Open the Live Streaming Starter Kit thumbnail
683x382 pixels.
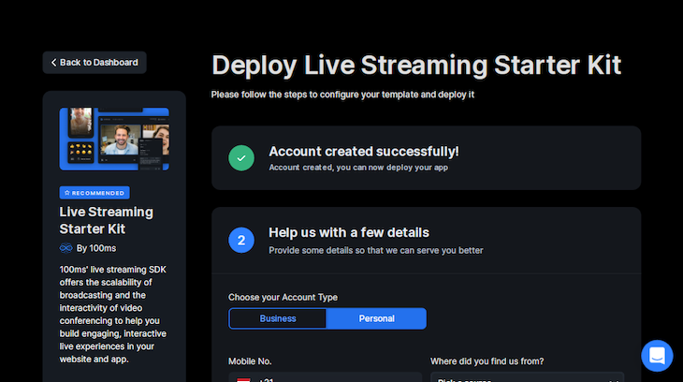(x=114, y=139)
